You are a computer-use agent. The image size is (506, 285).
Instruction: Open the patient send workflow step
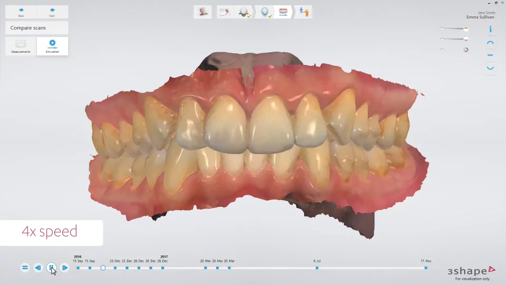(x=304, y=12)
